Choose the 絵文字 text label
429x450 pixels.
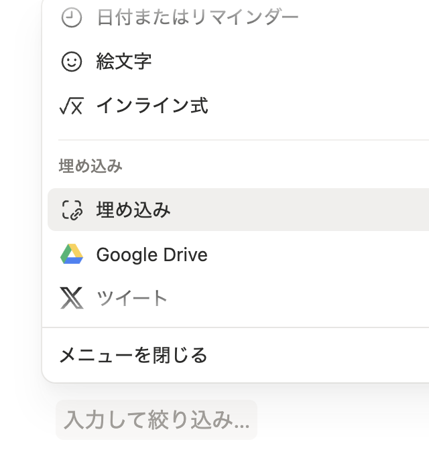pos(124,62)
